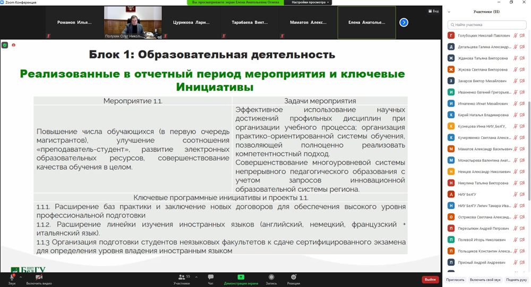
Task: Click the red Выйти button
Action: click(x=430, y=280)
